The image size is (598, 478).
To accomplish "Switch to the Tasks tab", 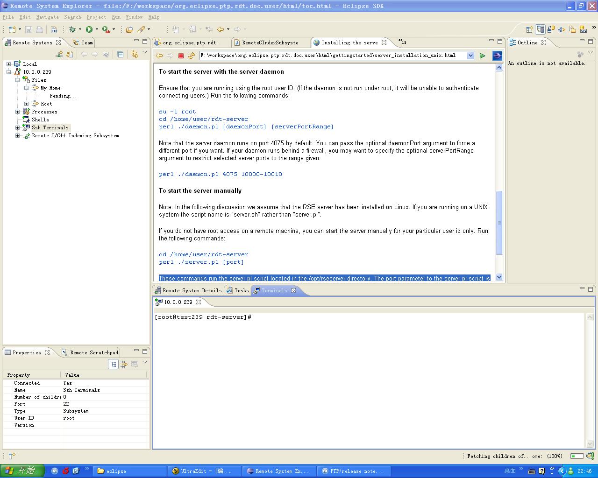I will click(238, 290).
